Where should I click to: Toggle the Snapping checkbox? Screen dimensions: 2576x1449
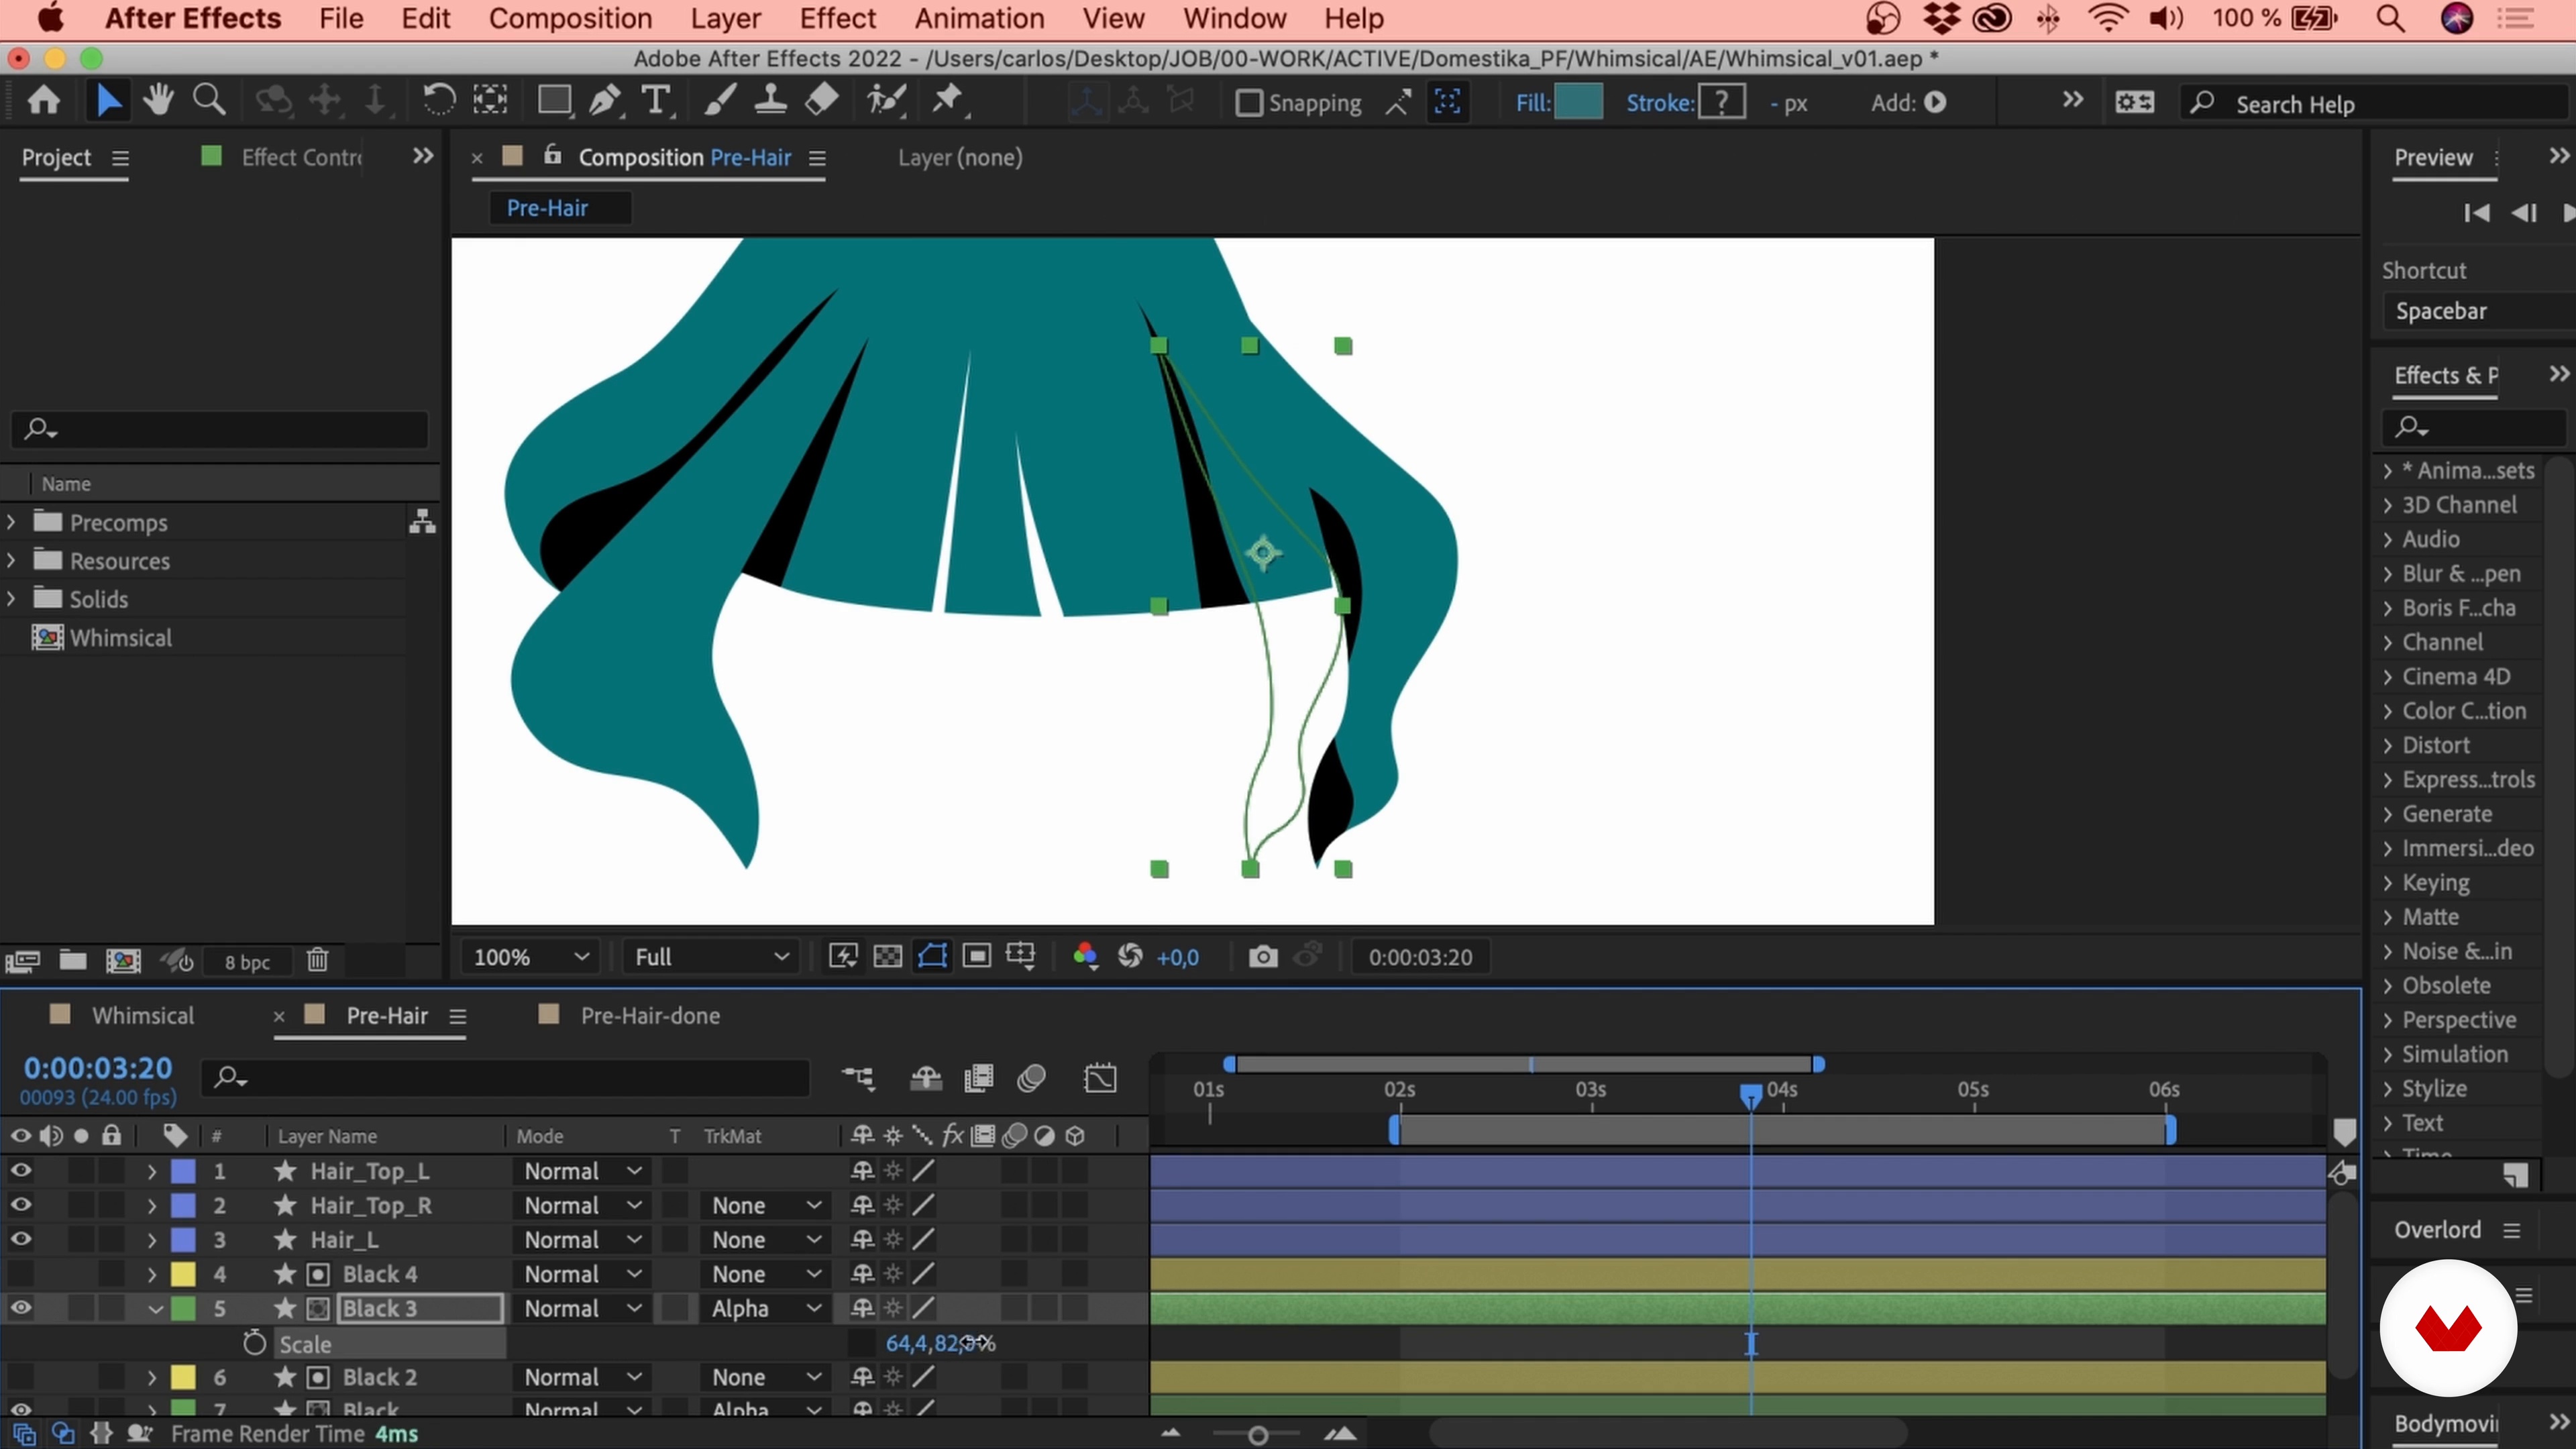point(1249,103)
